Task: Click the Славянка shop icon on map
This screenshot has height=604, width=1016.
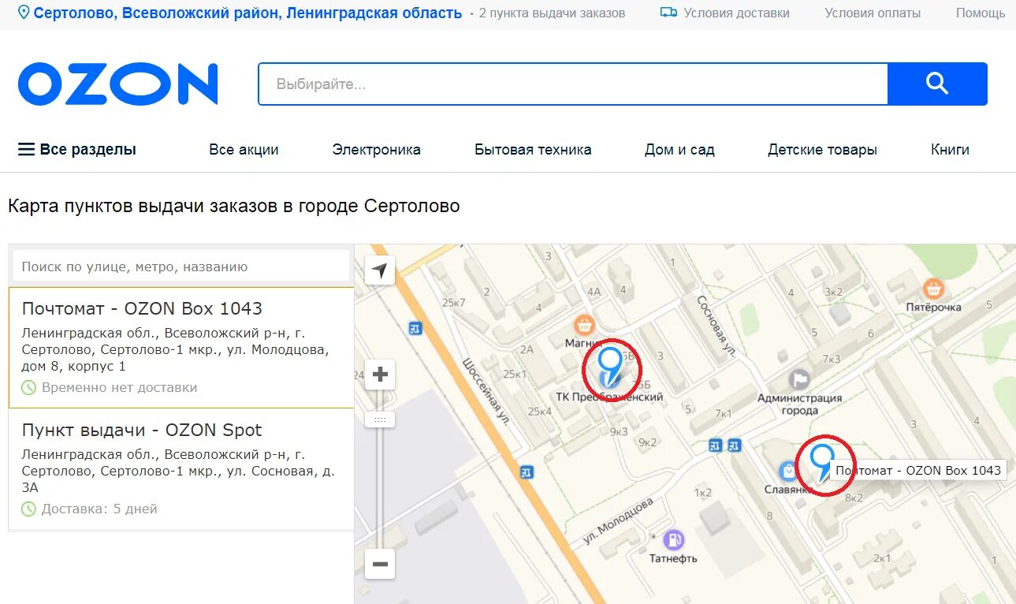Action: point(787,472)
